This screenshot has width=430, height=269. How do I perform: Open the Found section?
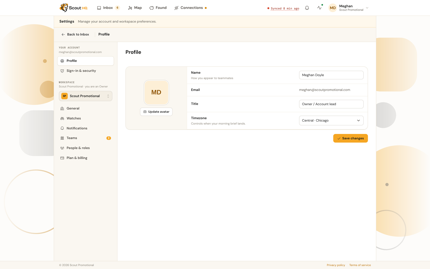[x=158, y=8]
